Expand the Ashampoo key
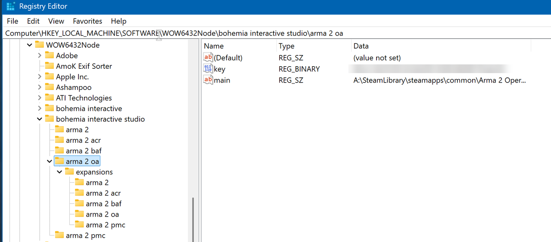The height and width of the screenshot is (242, 551). pos(40,87)
